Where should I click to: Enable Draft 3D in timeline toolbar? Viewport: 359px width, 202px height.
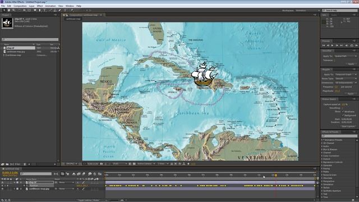pyautogui.click(x=67, y=174)
